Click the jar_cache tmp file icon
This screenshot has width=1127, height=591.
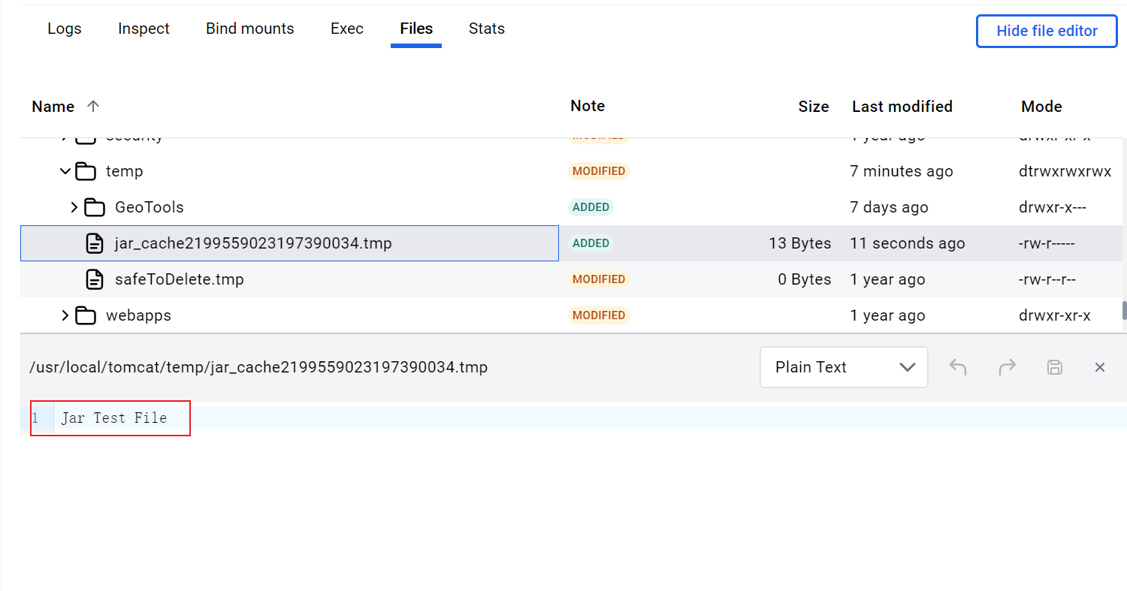tap(95, 243)
